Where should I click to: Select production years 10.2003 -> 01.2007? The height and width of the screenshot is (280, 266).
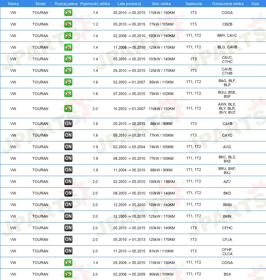pyautogui.click(x=129, y=109)
